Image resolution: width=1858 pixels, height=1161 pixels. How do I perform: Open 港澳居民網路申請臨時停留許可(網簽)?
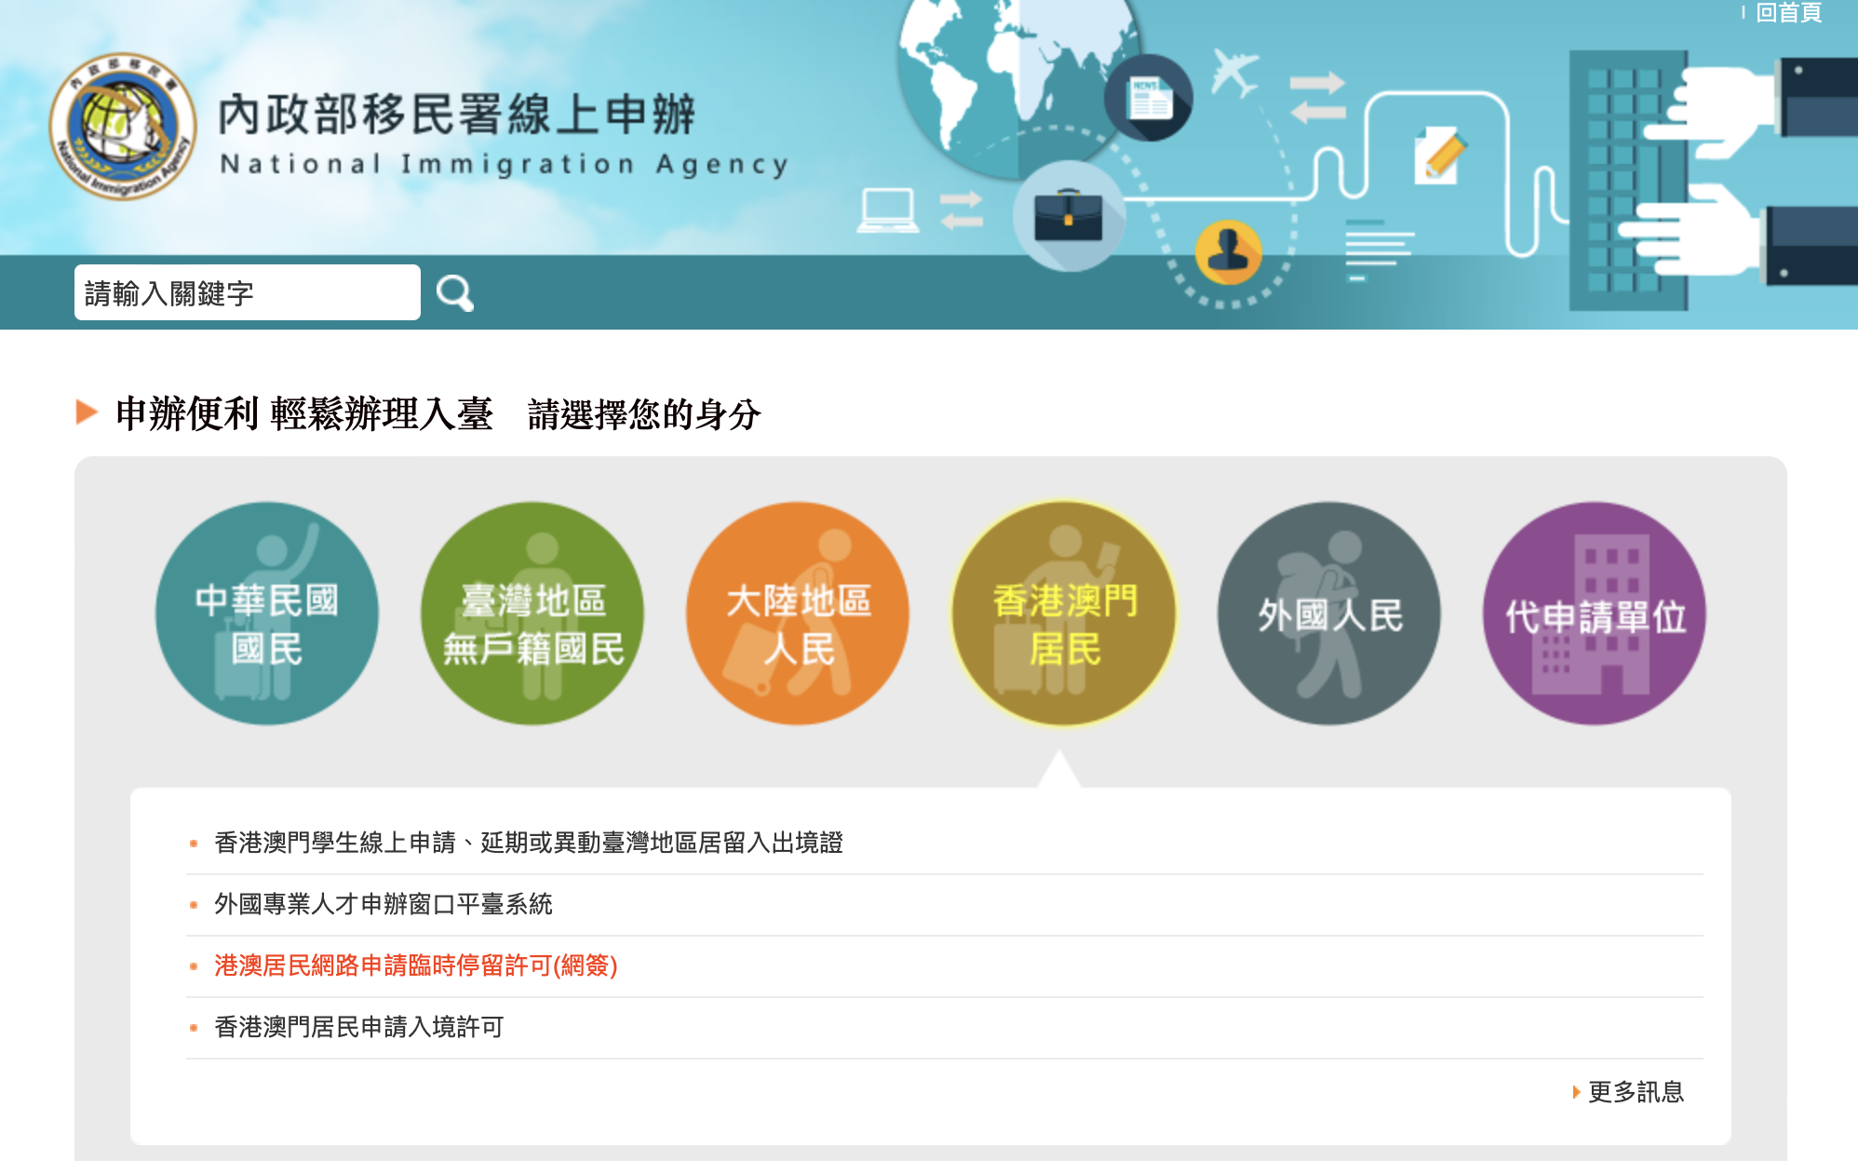point(416,968)
